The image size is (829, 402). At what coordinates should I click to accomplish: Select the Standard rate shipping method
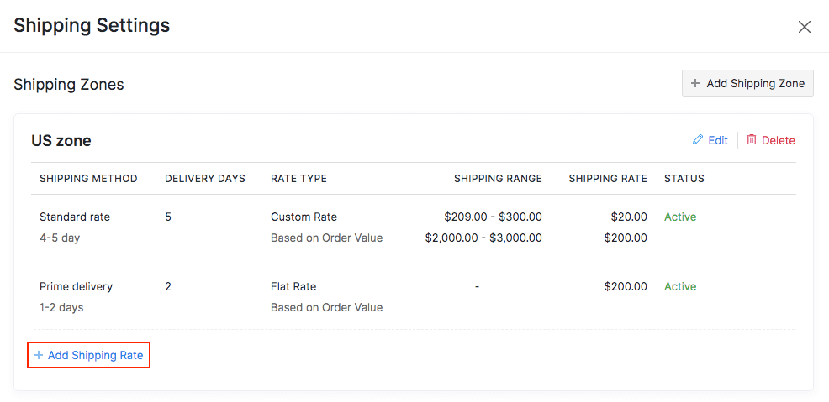[75, 217]
